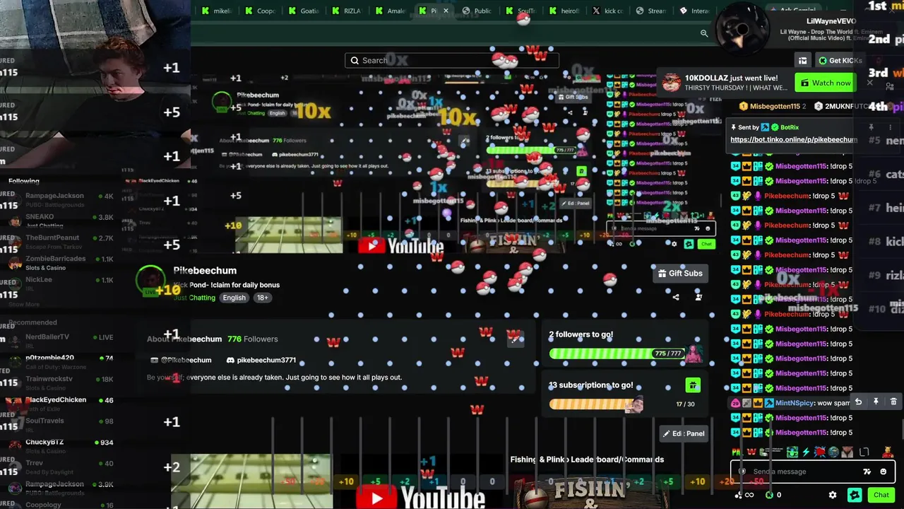Click the English language tag
The image size is (904, 509).
tap(234, 298)
